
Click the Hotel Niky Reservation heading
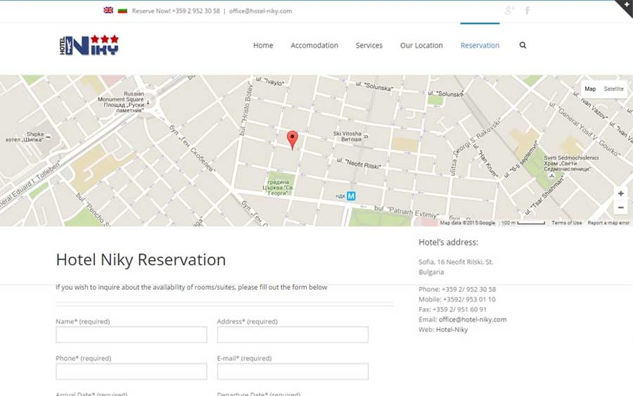pyautogui.click(x=141, y=260)
